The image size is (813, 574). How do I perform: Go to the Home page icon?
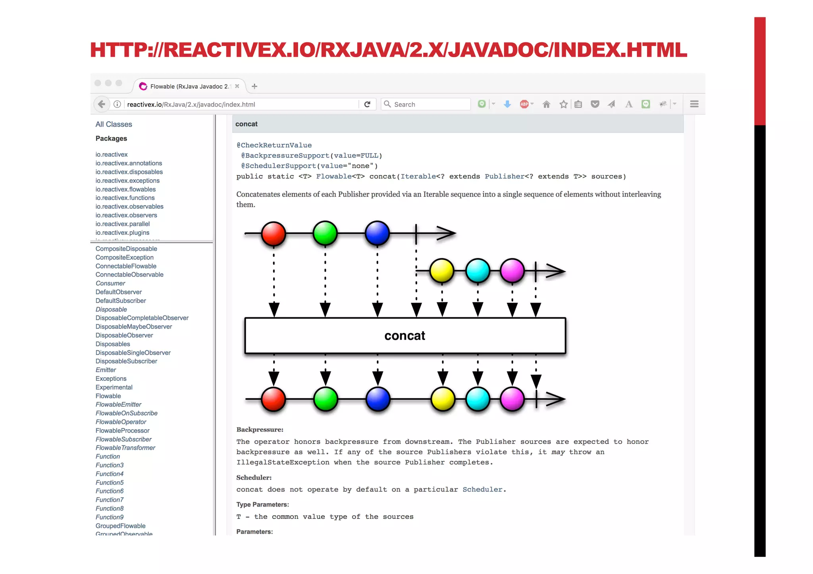pyautogui.click(x=546, y=104)
